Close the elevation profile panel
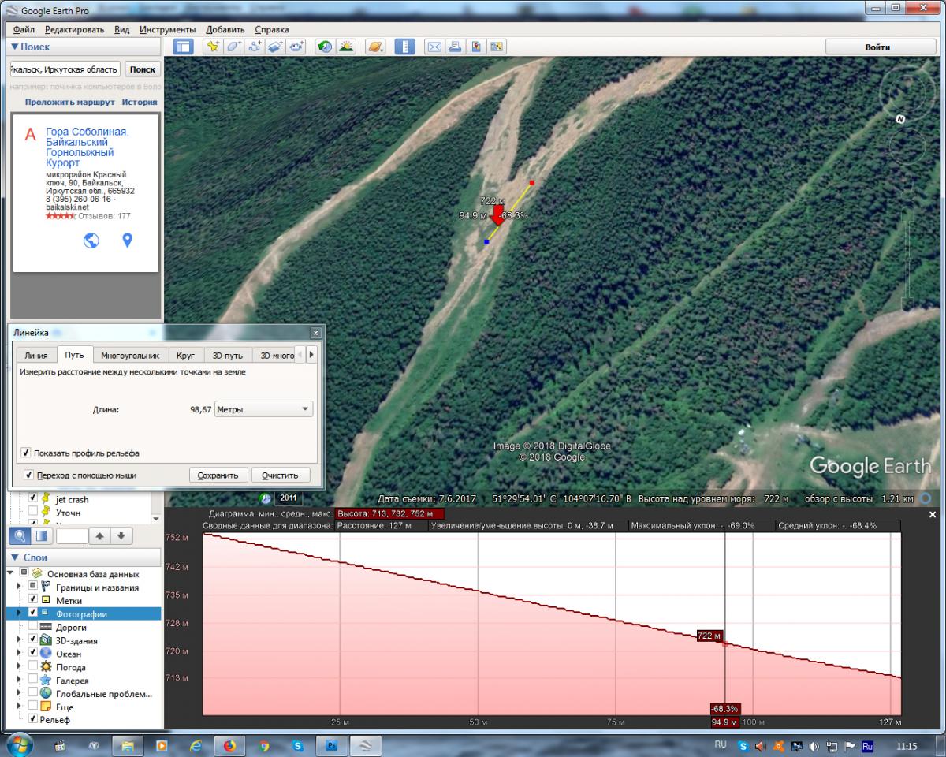 (x=933, y=514)
